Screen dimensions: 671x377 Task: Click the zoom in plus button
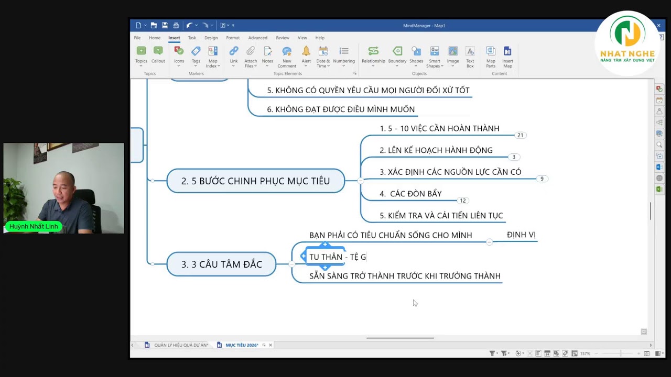(640, 353)
